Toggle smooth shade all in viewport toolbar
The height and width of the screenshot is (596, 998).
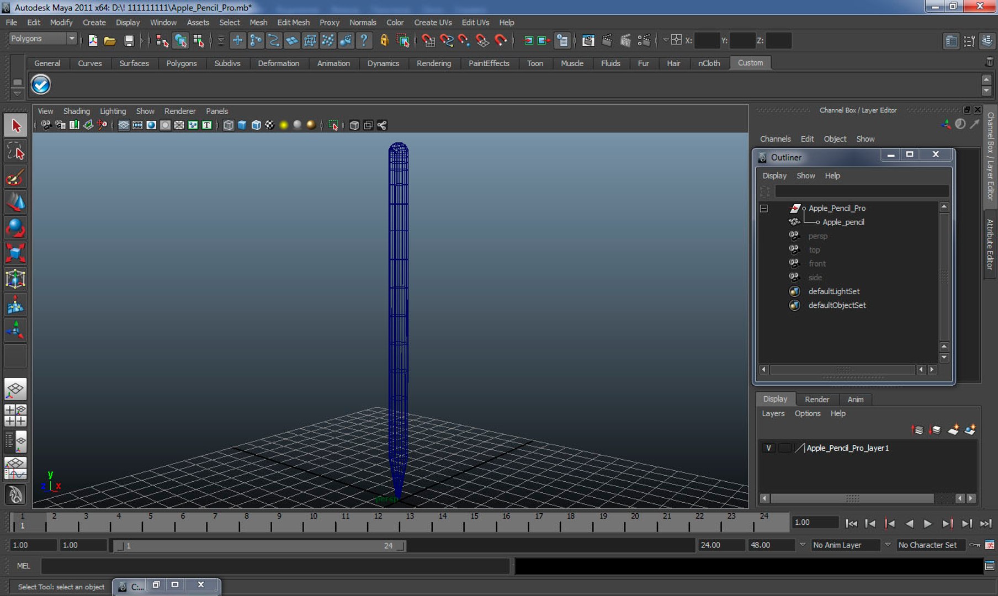coord(242,125)
